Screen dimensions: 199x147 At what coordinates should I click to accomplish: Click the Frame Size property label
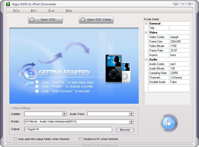pyautogui.click(x=156, y=41)
